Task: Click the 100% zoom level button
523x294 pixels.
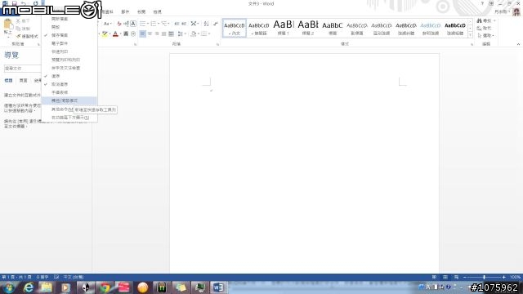Action: [x=515, y=277]
